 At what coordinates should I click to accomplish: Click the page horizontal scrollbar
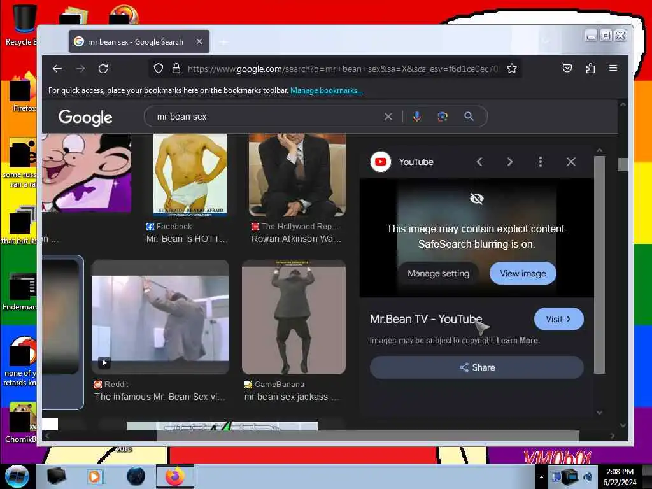[367, 436]
